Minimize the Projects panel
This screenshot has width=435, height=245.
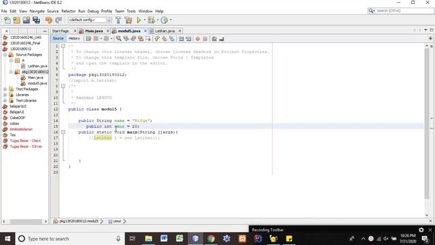[45, 31]
